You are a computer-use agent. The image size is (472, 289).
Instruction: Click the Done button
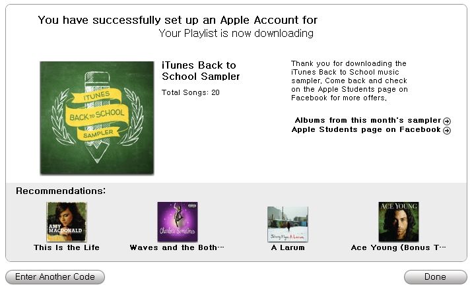[435, 277]
